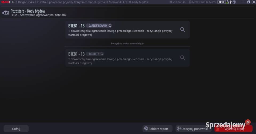Click the 14.77V battery voltage indicator
Screen dimensions: 256x134
point(221,2)
